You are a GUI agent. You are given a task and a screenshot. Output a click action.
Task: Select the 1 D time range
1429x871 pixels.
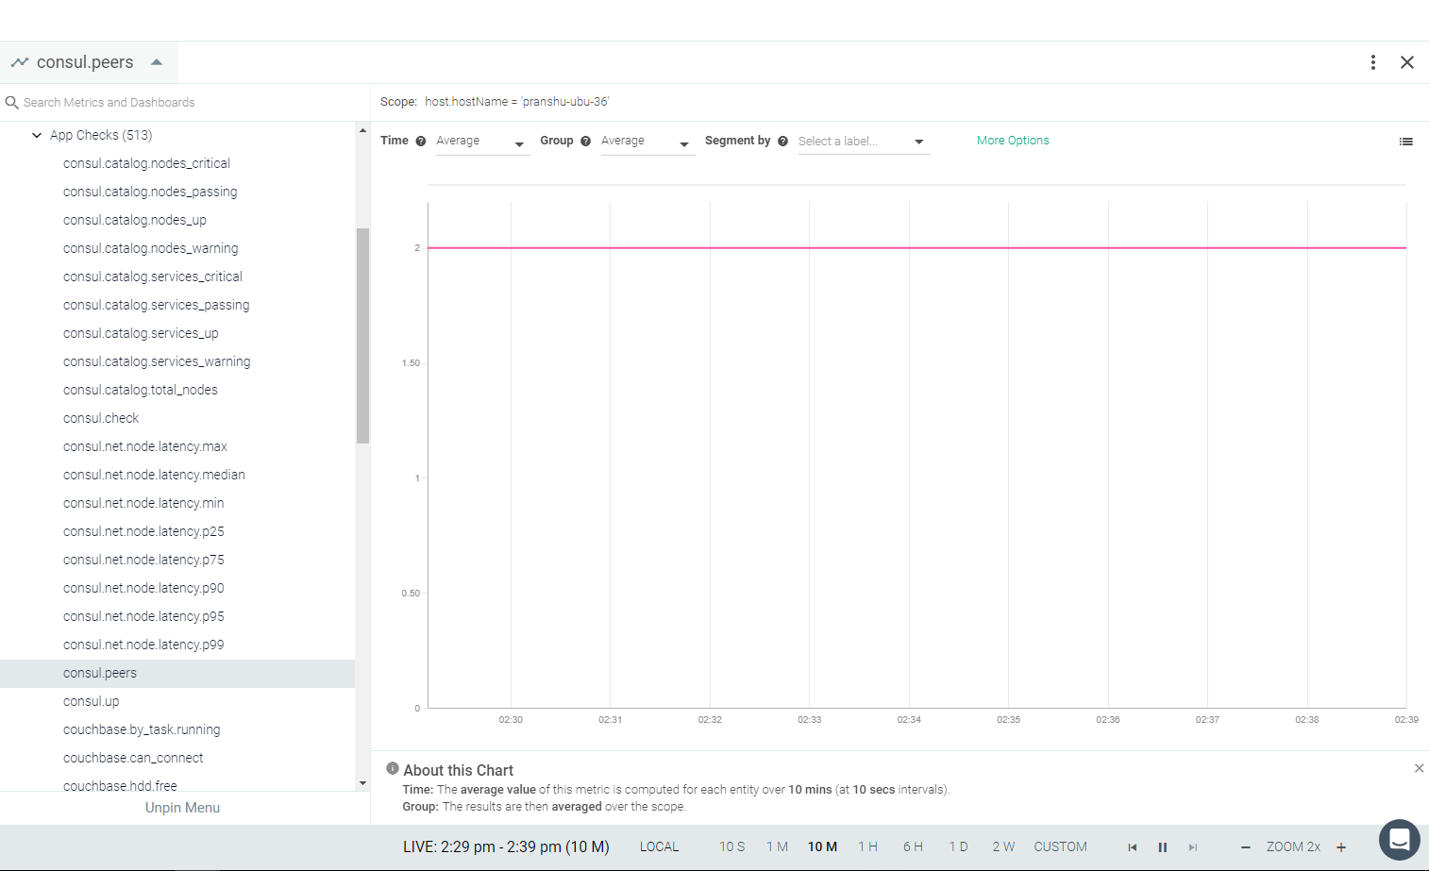coord(958,846)
